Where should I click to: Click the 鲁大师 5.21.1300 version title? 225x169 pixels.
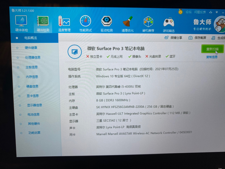(x=23, y=11)
